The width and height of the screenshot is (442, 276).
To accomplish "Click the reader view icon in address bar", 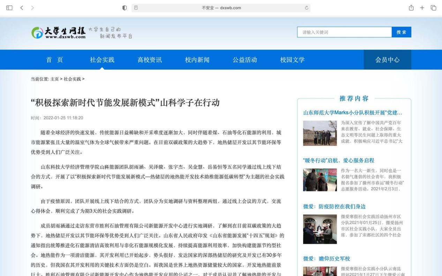I will tap(136, 8).
